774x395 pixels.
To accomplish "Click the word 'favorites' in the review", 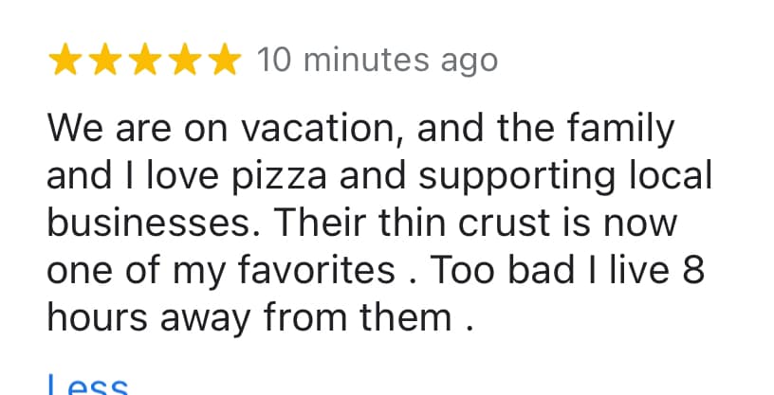I will (x=317, y=269).
